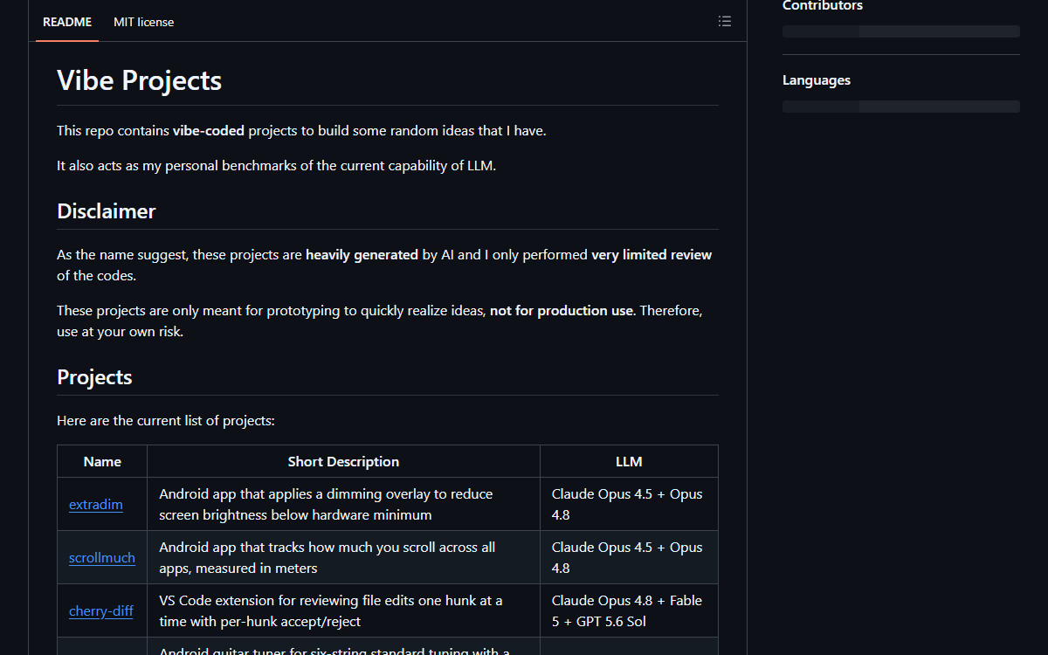Screen dimensions: 1048x655
Task: Click the cherry-diff description about per-hunk accept/reject
Action: click(344, 611)
